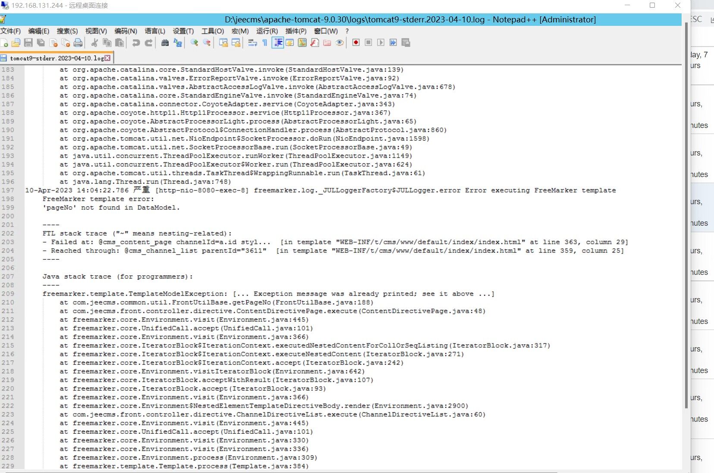This screenshot has width=714, height=473.
Task: Open the 插件(P) menu
Action: (x=296, y=31)
